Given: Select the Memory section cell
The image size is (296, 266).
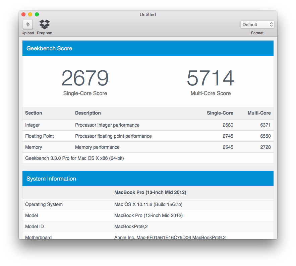Looking at the screenshot, I should (34, 147).
